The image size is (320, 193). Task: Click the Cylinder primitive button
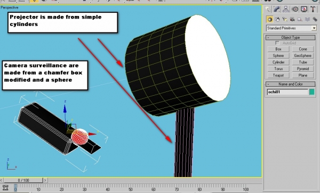click(278, 62)
